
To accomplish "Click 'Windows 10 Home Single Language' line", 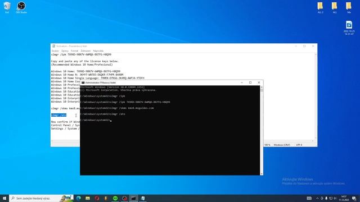I will [97, 78].
